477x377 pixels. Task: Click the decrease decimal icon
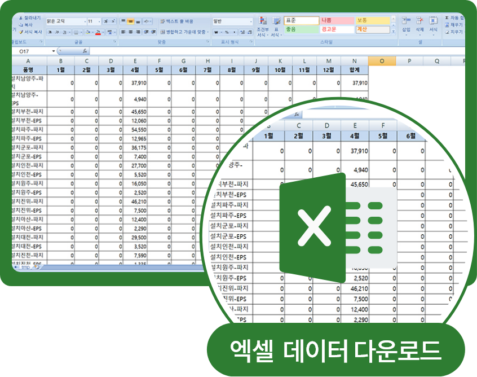(249, 32)
